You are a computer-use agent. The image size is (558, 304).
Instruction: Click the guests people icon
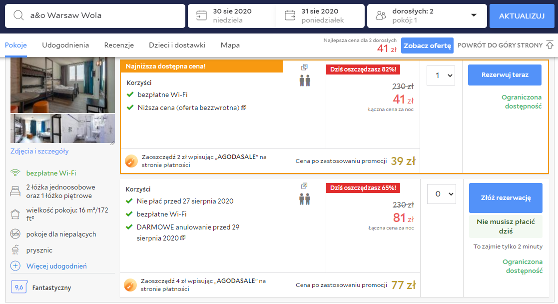point(381,15)
